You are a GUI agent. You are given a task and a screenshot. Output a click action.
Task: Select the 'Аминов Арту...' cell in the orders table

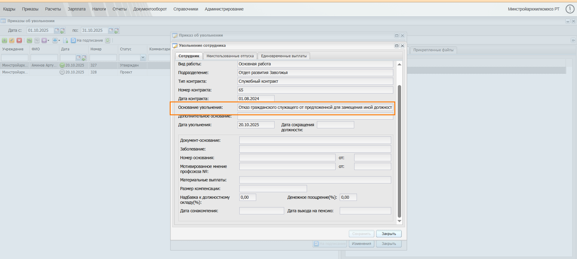coord(44,65)
